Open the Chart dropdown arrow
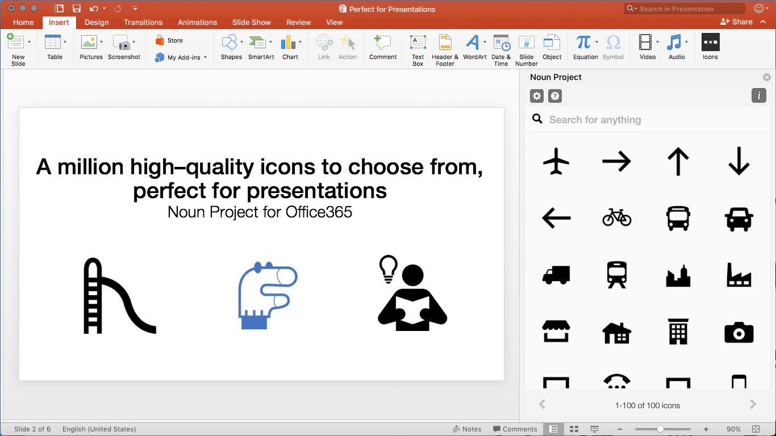Screen dimensions: 776x436 pos(301,43)
